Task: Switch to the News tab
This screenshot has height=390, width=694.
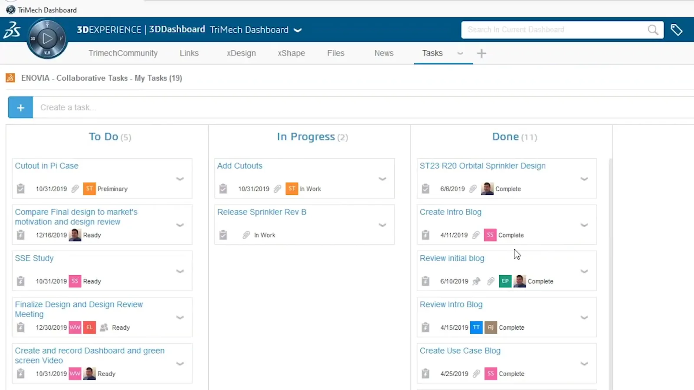Action: [384, 53]
